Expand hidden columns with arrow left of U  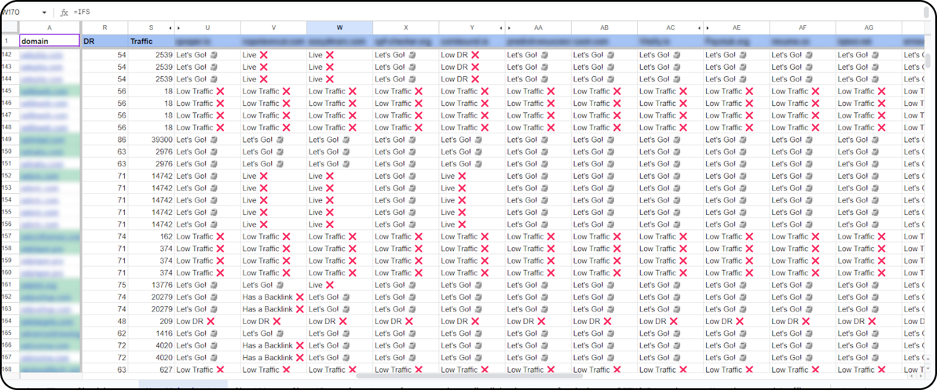click(x=179, y=28)
